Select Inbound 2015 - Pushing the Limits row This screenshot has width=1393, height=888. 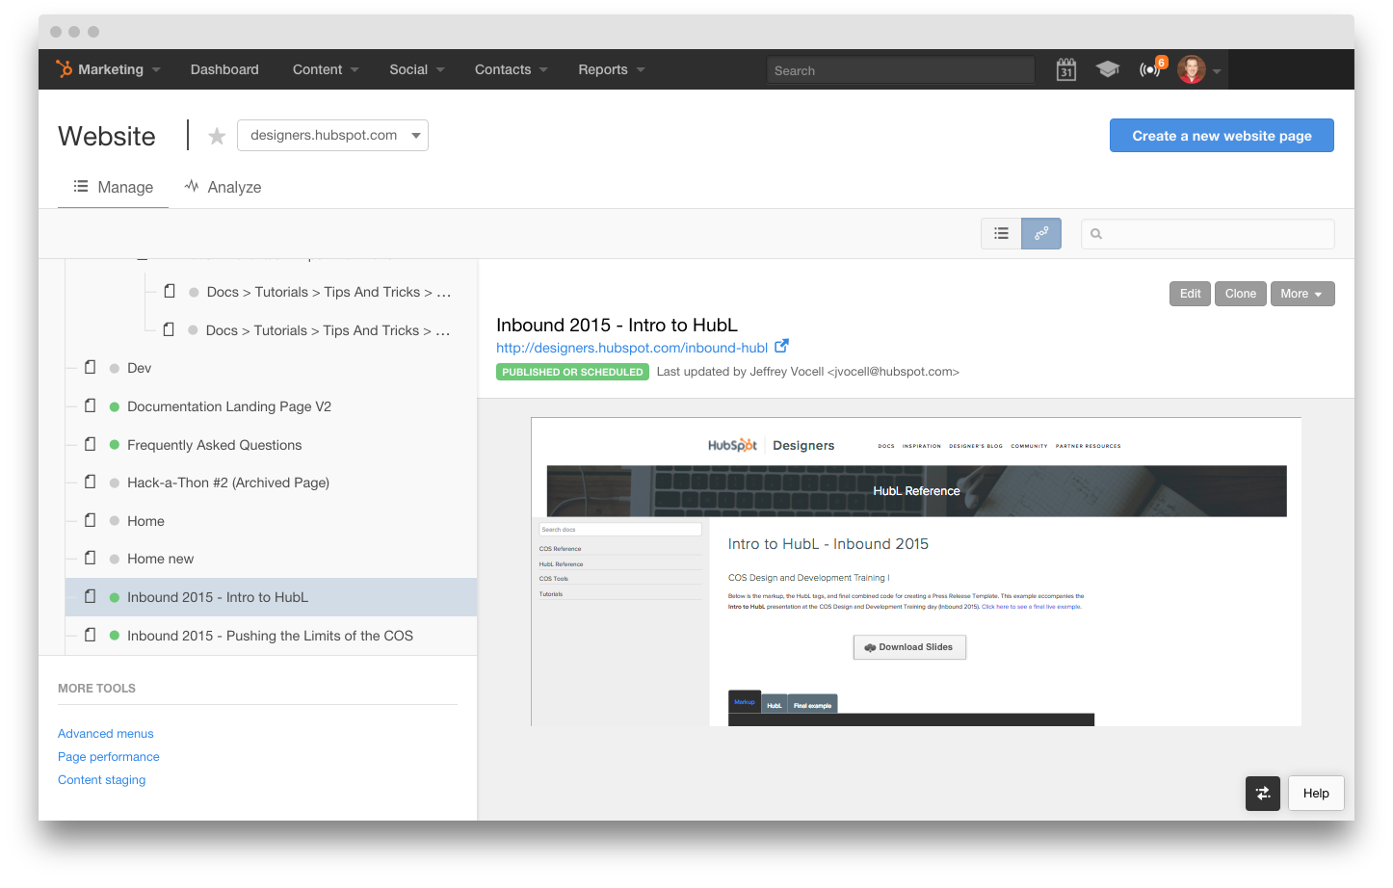(271, 636)
